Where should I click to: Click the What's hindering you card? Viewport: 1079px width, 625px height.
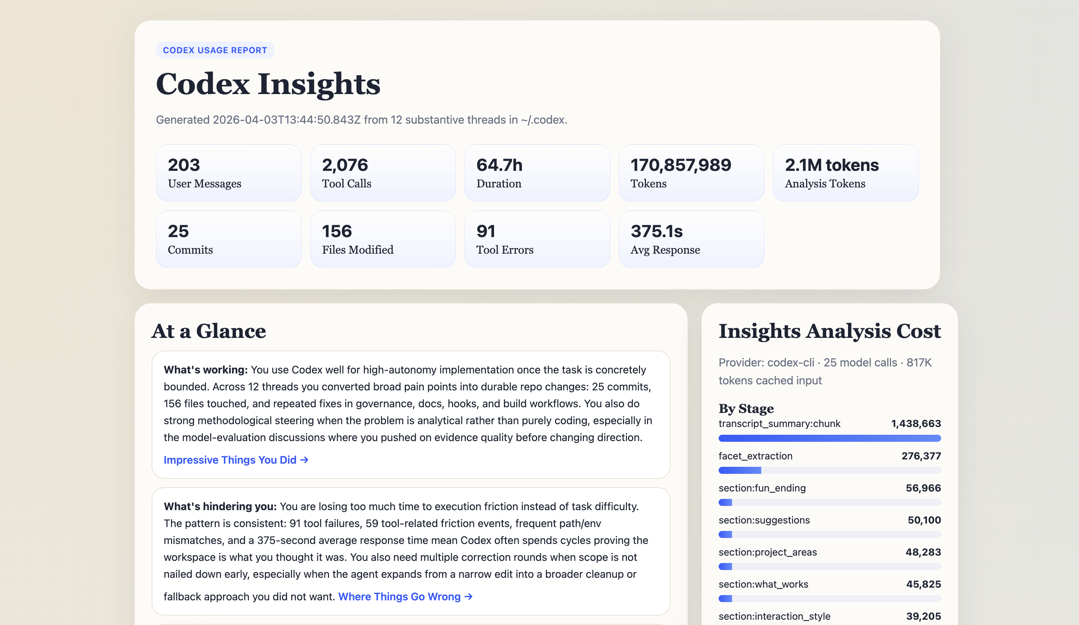click(x=411, y=552)
